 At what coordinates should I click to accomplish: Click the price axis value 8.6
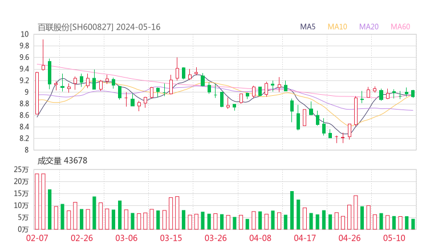click(x=24, y=115)
